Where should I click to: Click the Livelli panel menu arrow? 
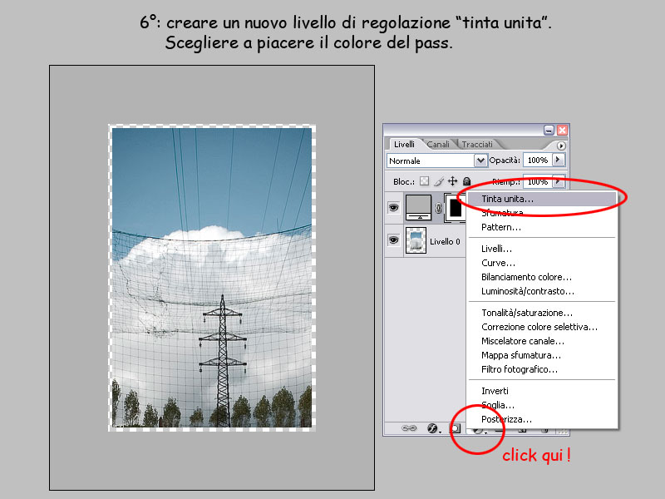point(560,146)
